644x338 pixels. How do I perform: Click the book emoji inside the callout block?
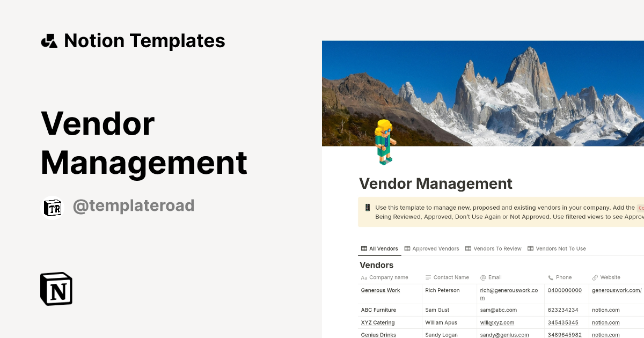click(x=367, y=208)
